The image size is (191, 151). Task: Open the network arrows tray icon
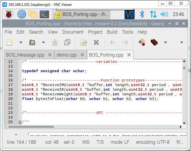pos(153,14)
